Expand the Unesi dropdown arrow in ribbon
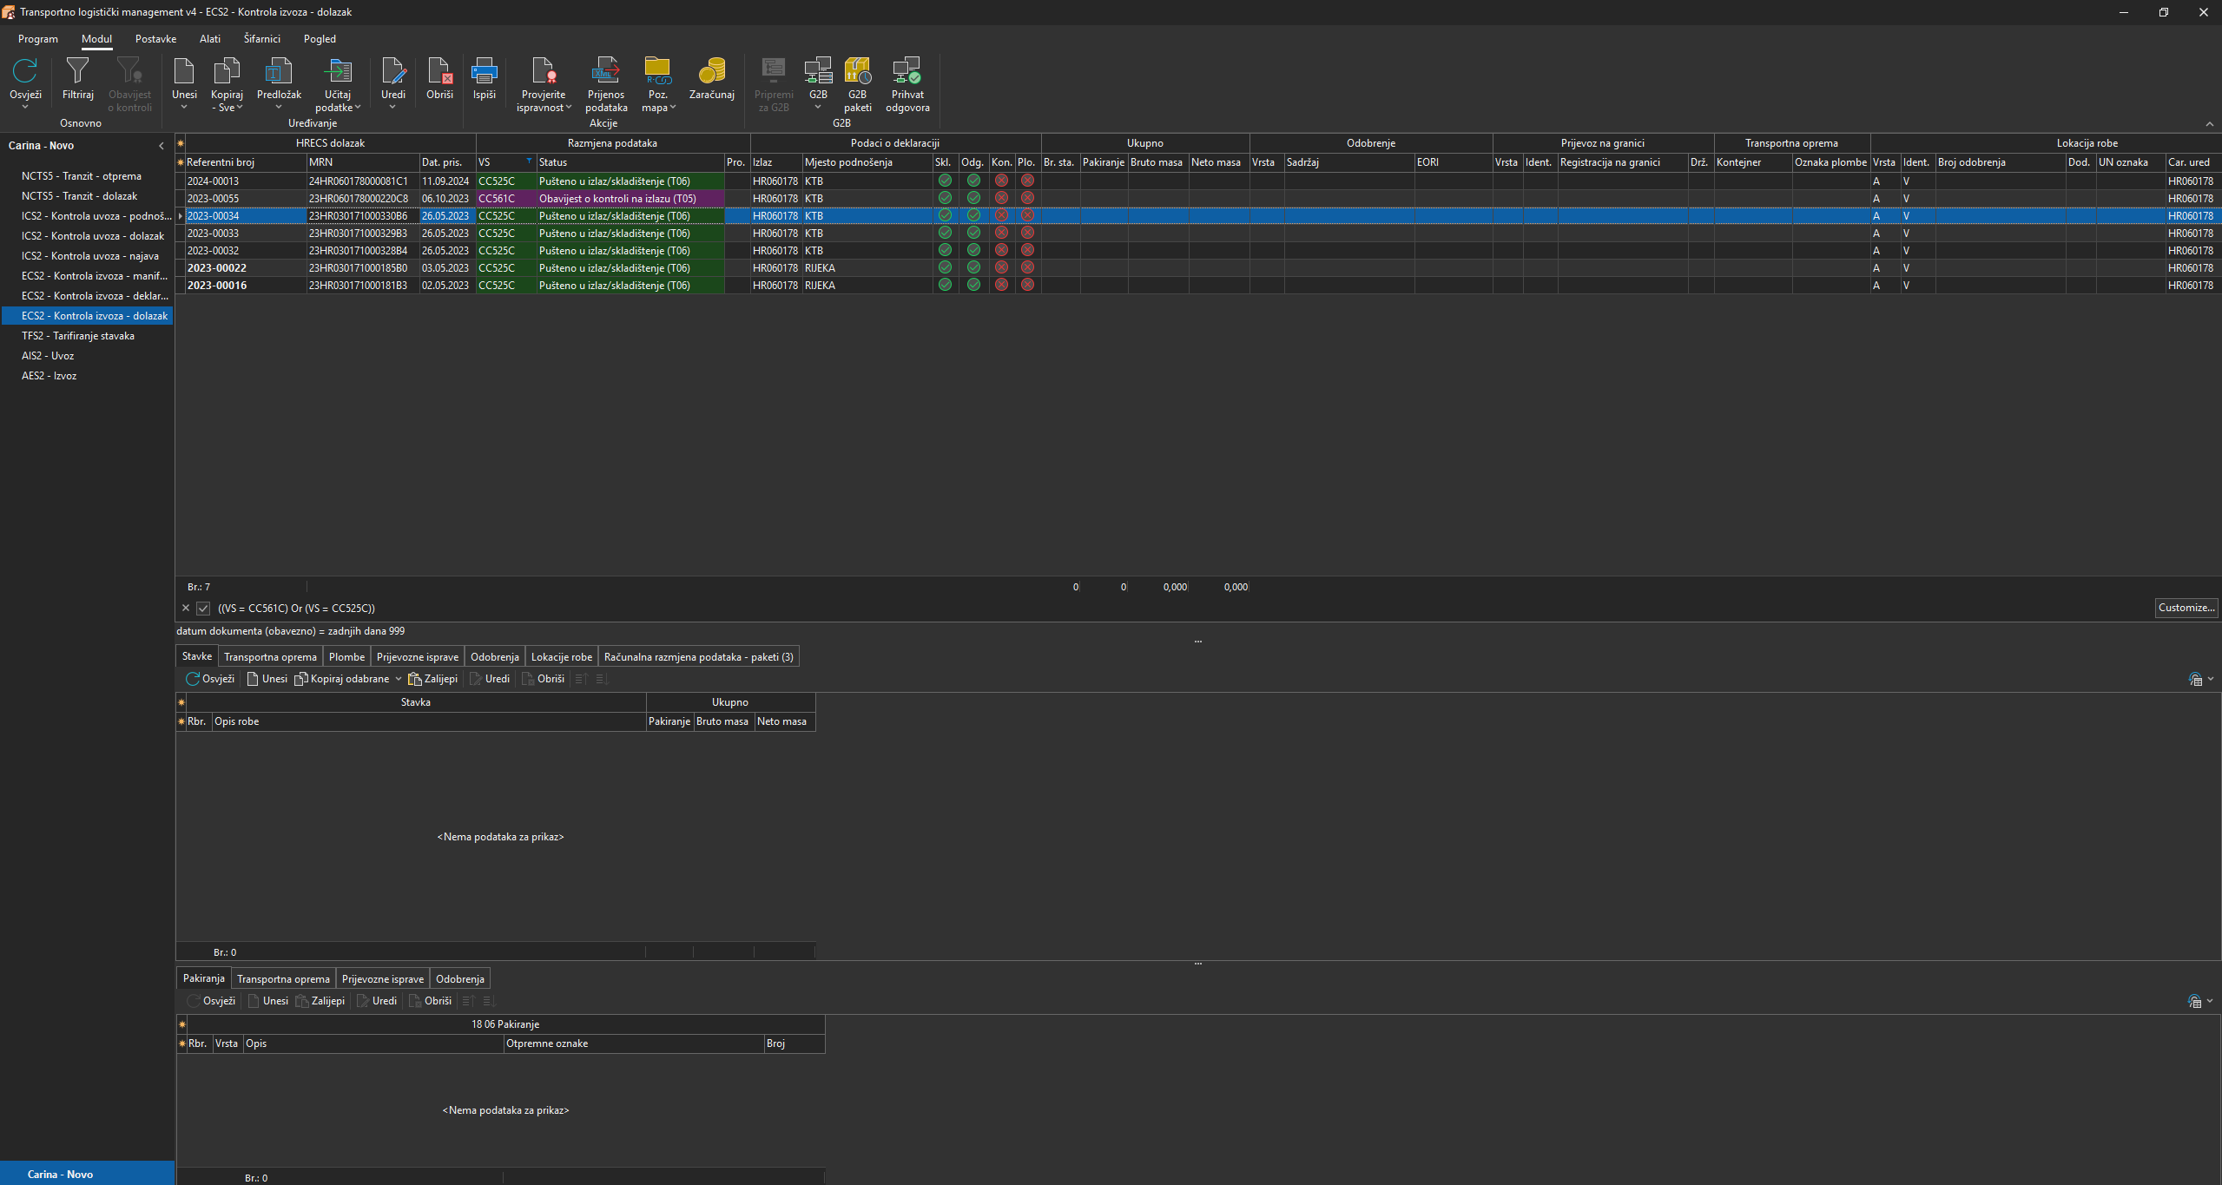2222x1185 pixels. 184,108
